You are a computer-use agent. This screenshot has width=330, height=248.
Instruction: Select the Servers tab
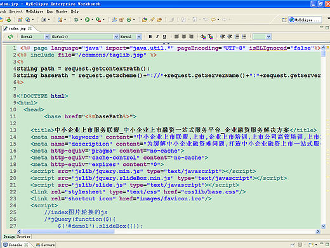coord(45,245)
